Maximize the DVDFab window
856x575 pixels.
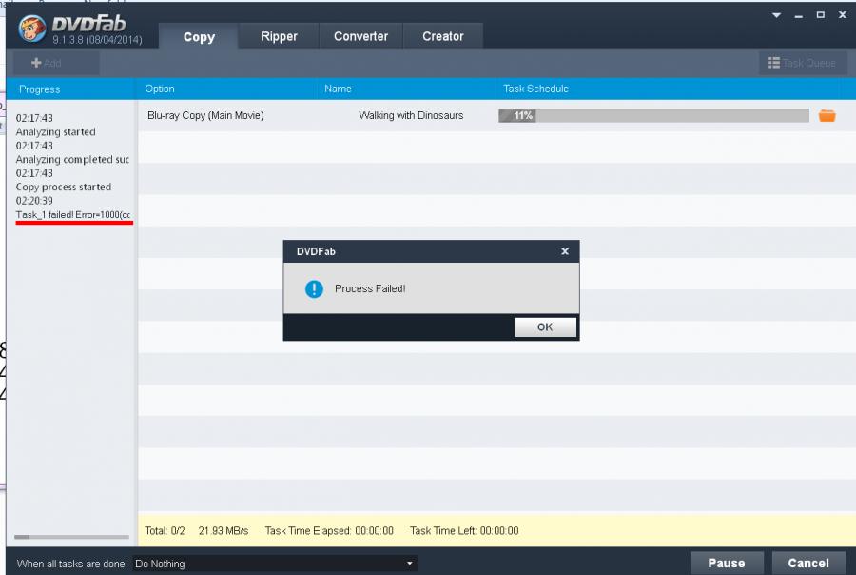[821, 15]
